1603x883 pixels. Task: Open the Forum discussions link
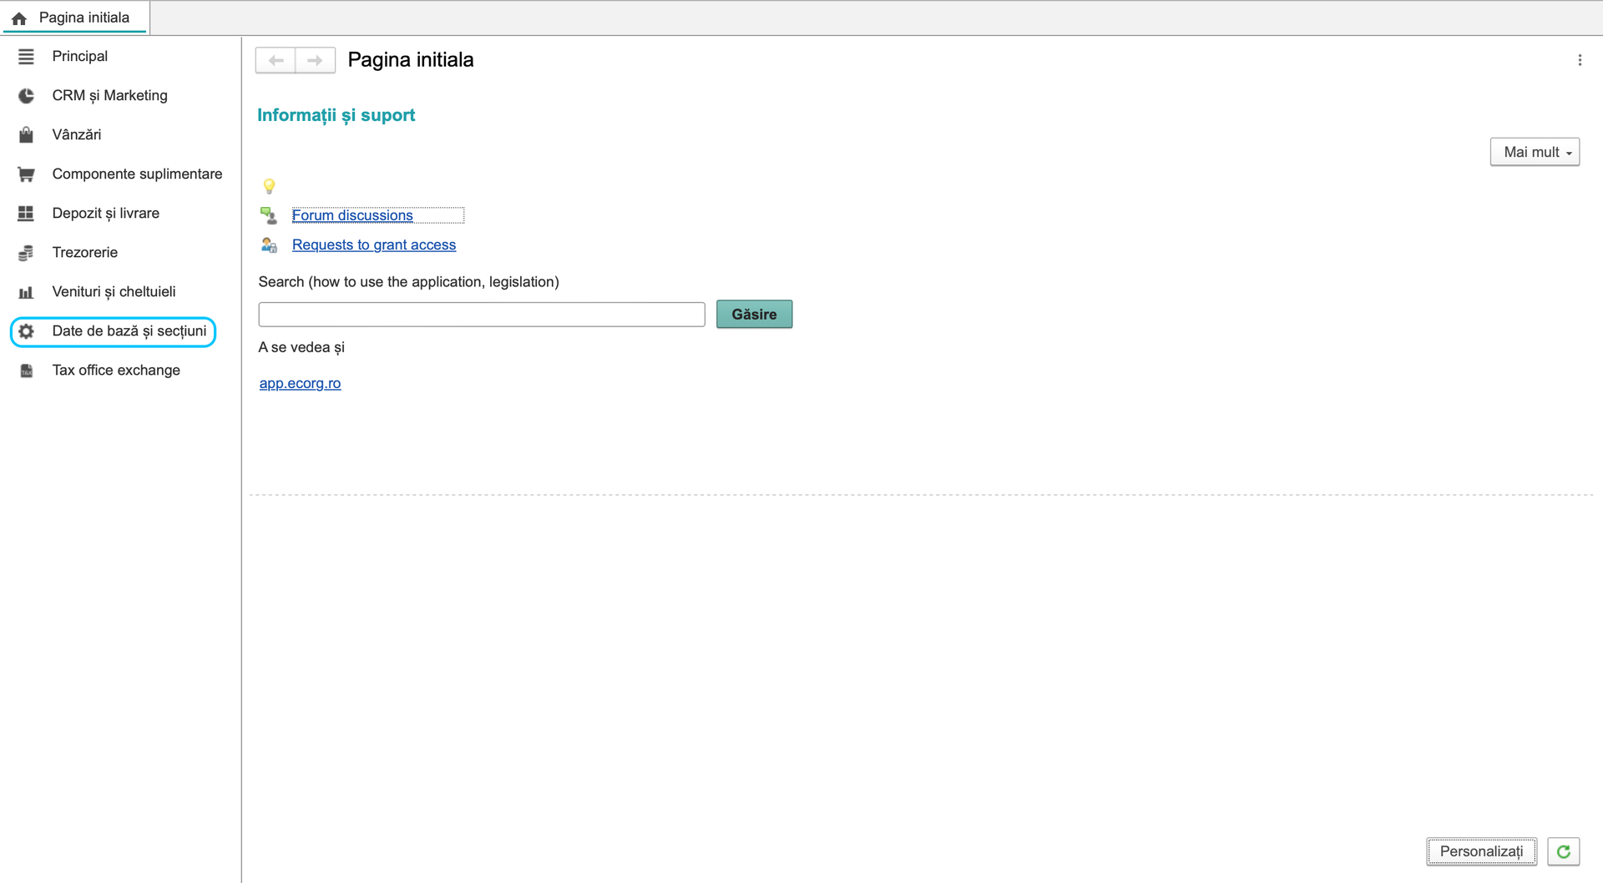point(352,215)
